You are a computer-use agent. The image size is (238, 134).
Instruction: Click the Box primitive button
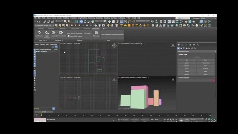pos(187,60)
